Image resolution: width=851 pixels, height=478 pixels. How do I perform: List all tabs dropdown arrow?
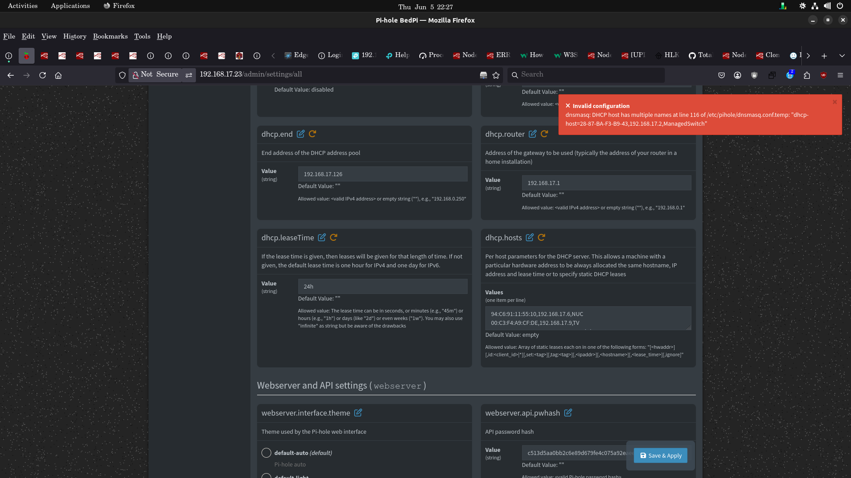click(842, 56)
